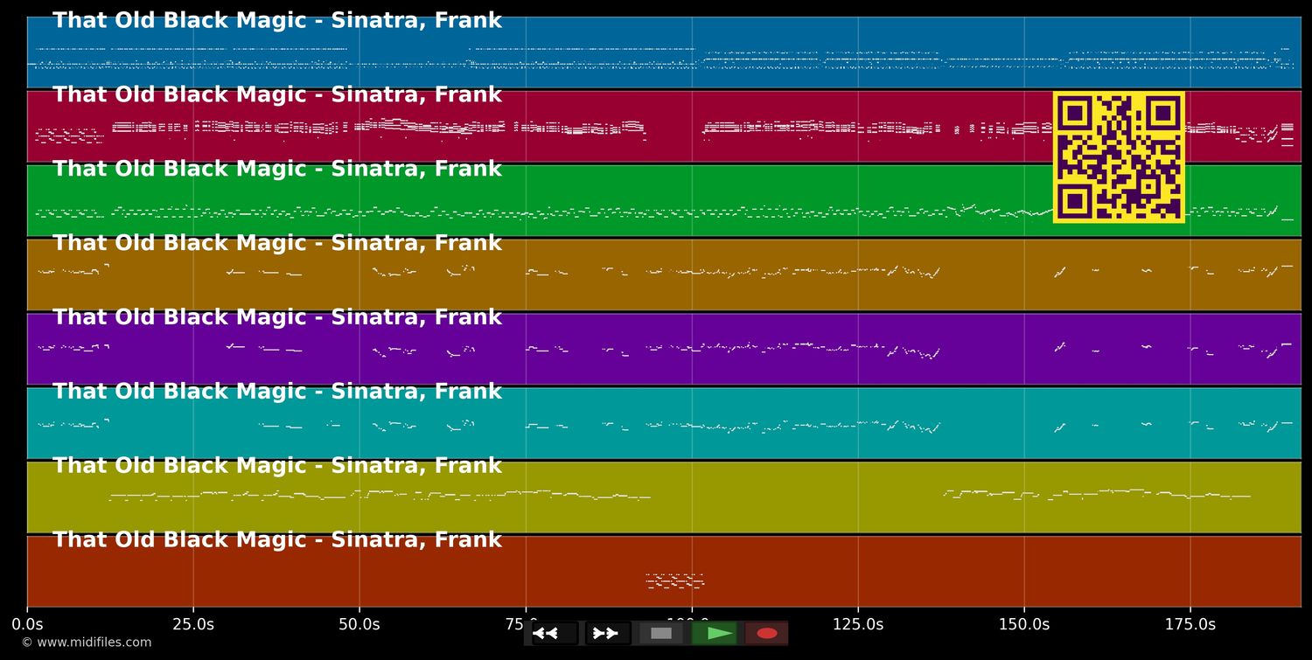This screenshot has height=660, width=1312.
Task: Click the 175.0s time axis label
Action: 1190,624
